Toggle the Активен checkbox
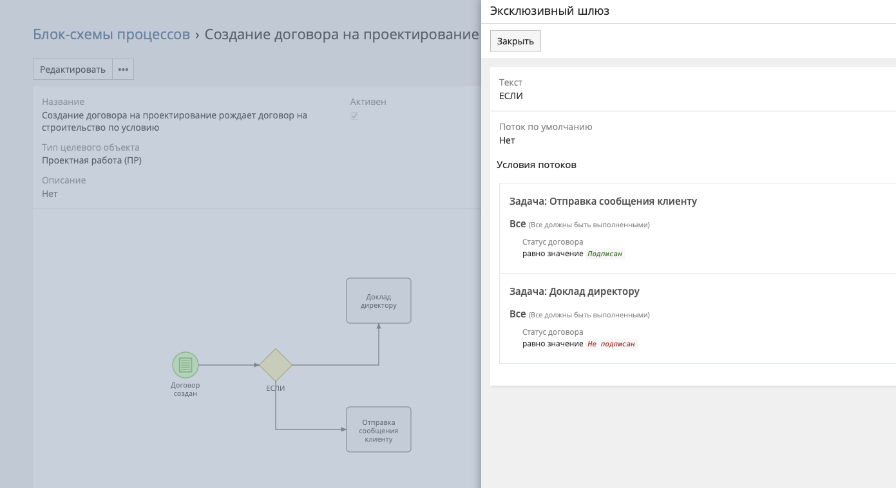896x488 pixels. pos(354,116)
